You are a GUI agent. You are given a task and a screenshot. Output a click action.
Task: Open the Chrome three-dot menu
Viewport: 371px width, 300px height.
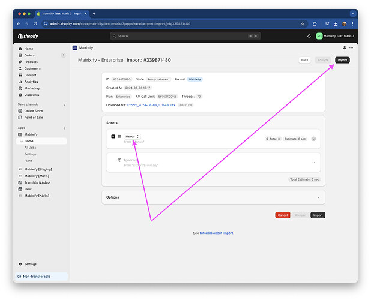click(352, 24)
